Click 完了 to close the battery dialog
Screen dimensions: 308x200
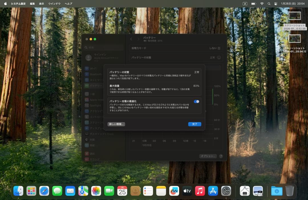[x=194, y=124]
